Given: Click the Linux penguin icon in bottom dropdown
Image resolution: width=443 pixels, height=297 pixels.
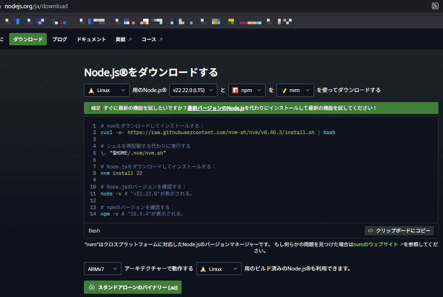Looking at the screenshot, I should pyautogui.click(x=203, y=269).
